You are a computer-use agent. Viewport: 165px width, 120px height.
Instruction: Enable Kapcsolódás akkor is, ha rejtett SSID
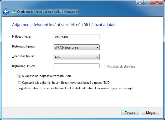click(x=19, y=83)
